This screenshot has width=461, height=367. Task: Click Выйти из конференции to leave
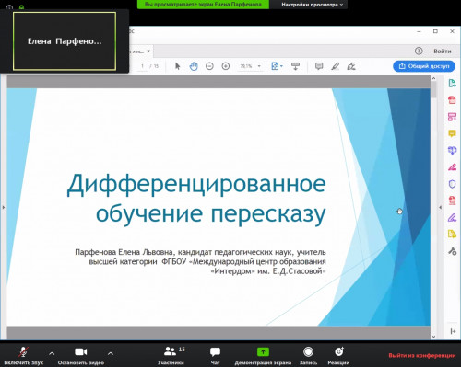[x=422, y=355]
